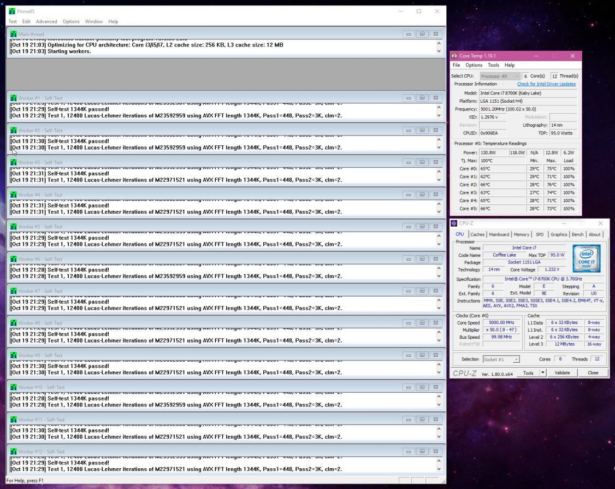The width and height of the screenshot is (615, 489).
Task: Open the Tools dropdown arrow in CPU-Z
Action: point(543,373)
